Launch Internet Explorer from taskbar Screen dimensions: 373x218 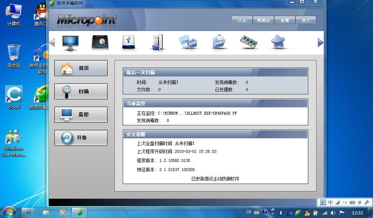click(x=28, y=212)
